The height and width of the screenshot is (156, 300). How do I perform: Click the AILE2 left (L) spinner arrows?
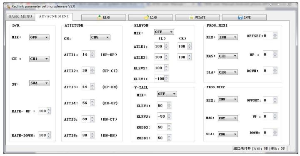166,57
